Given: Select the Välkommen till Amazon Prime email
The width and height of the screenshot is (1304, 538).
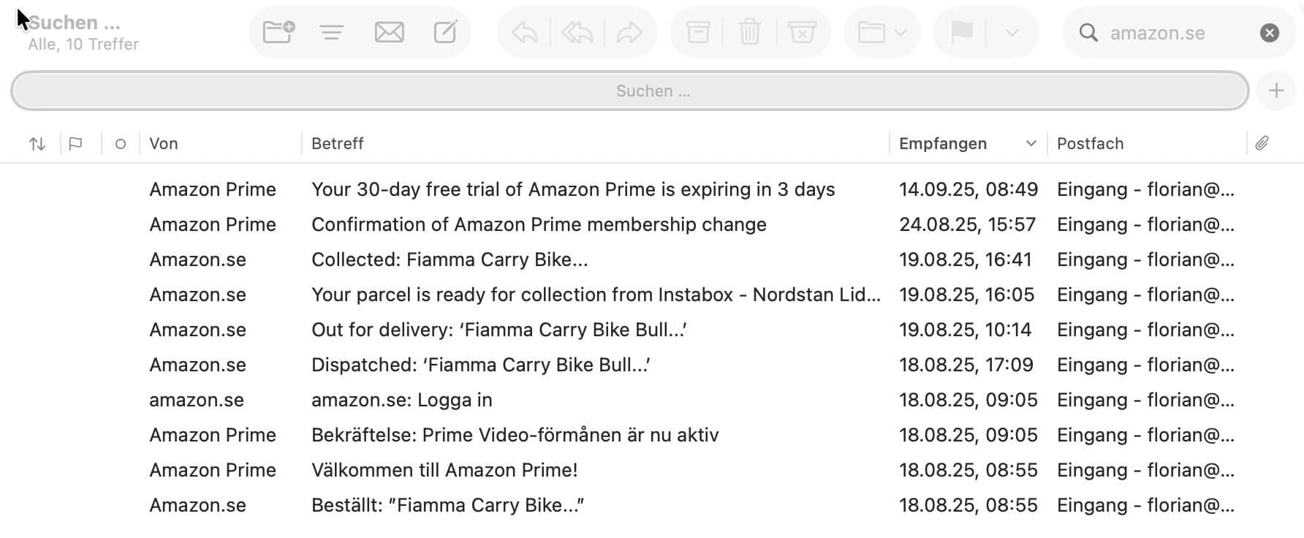Looking at the screenshot, I should click(x=443, y=470).
